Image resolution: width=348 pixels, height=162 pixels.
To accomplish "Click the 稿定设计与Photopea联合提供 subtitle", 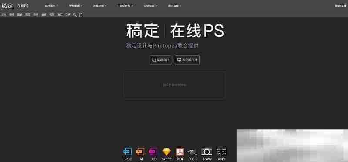I will point(162,46).
